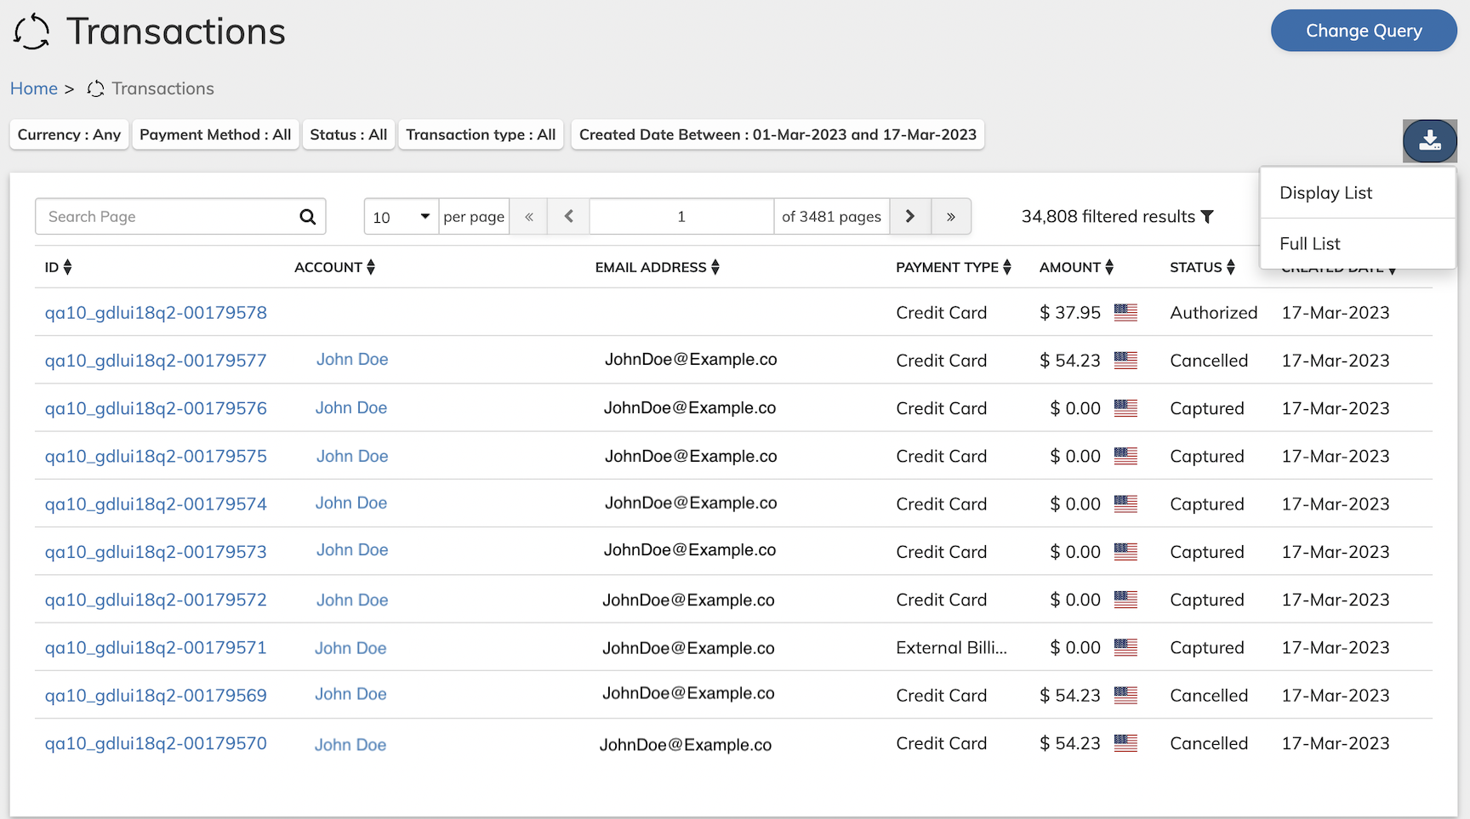Choose Display List from export menu

[x=1358, y=193]
